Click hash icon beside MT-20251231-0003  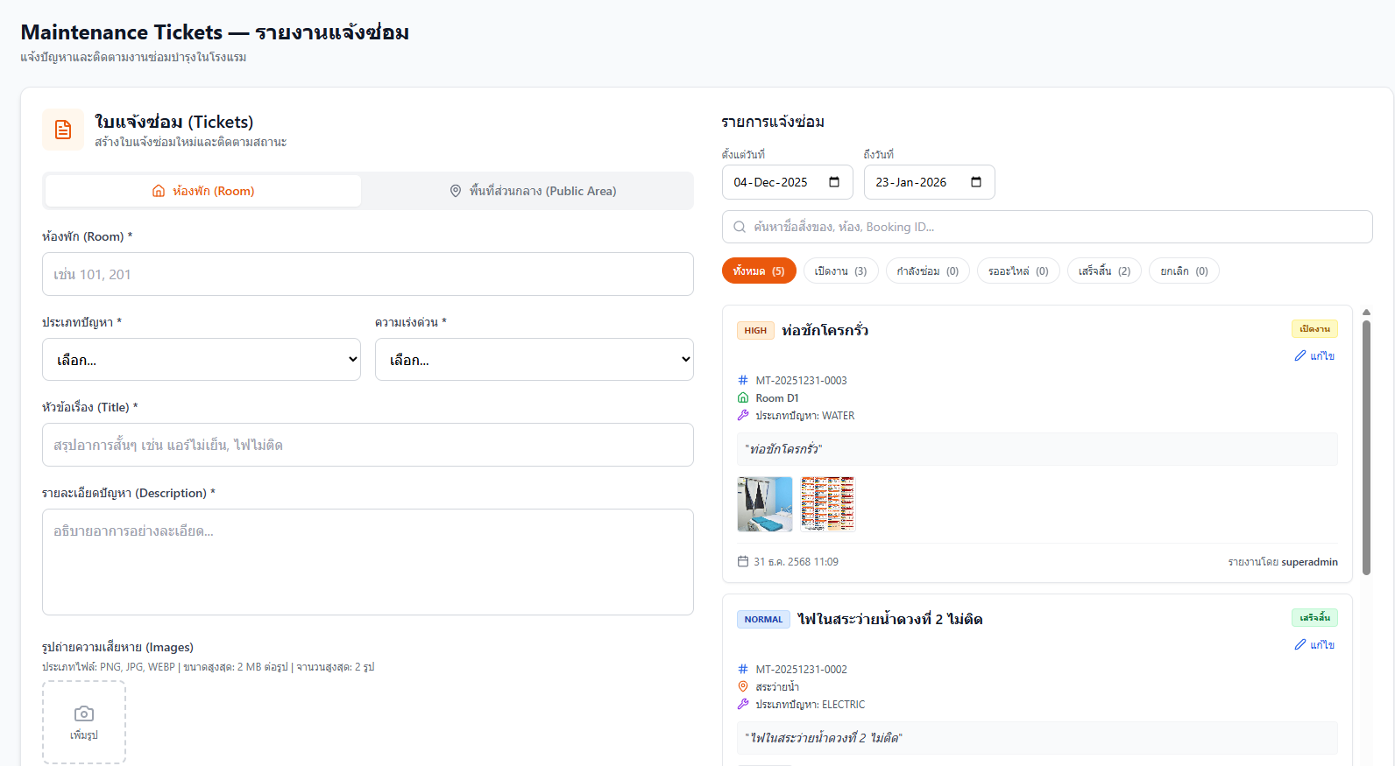click(743, 380)
